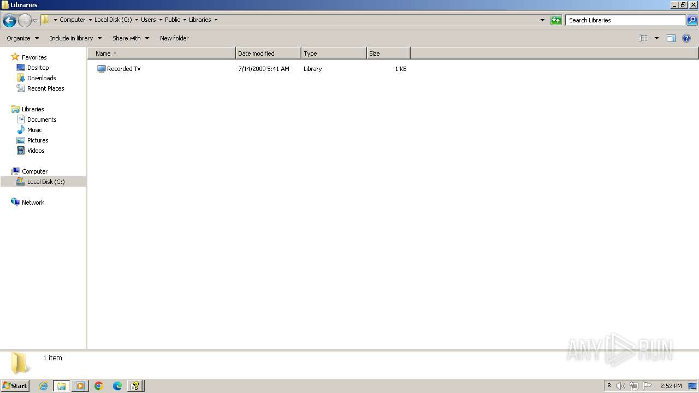The height and width of the screenshot is (393, 699).
Task: Expand the dropdown arrow after Public breadcrumb
Action: pos(185,20)
